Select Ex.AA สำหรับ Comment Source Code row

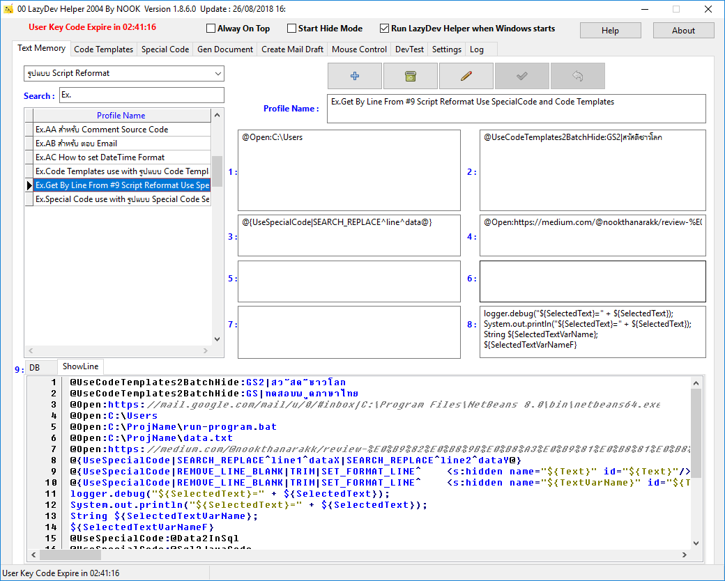[122, 130]
